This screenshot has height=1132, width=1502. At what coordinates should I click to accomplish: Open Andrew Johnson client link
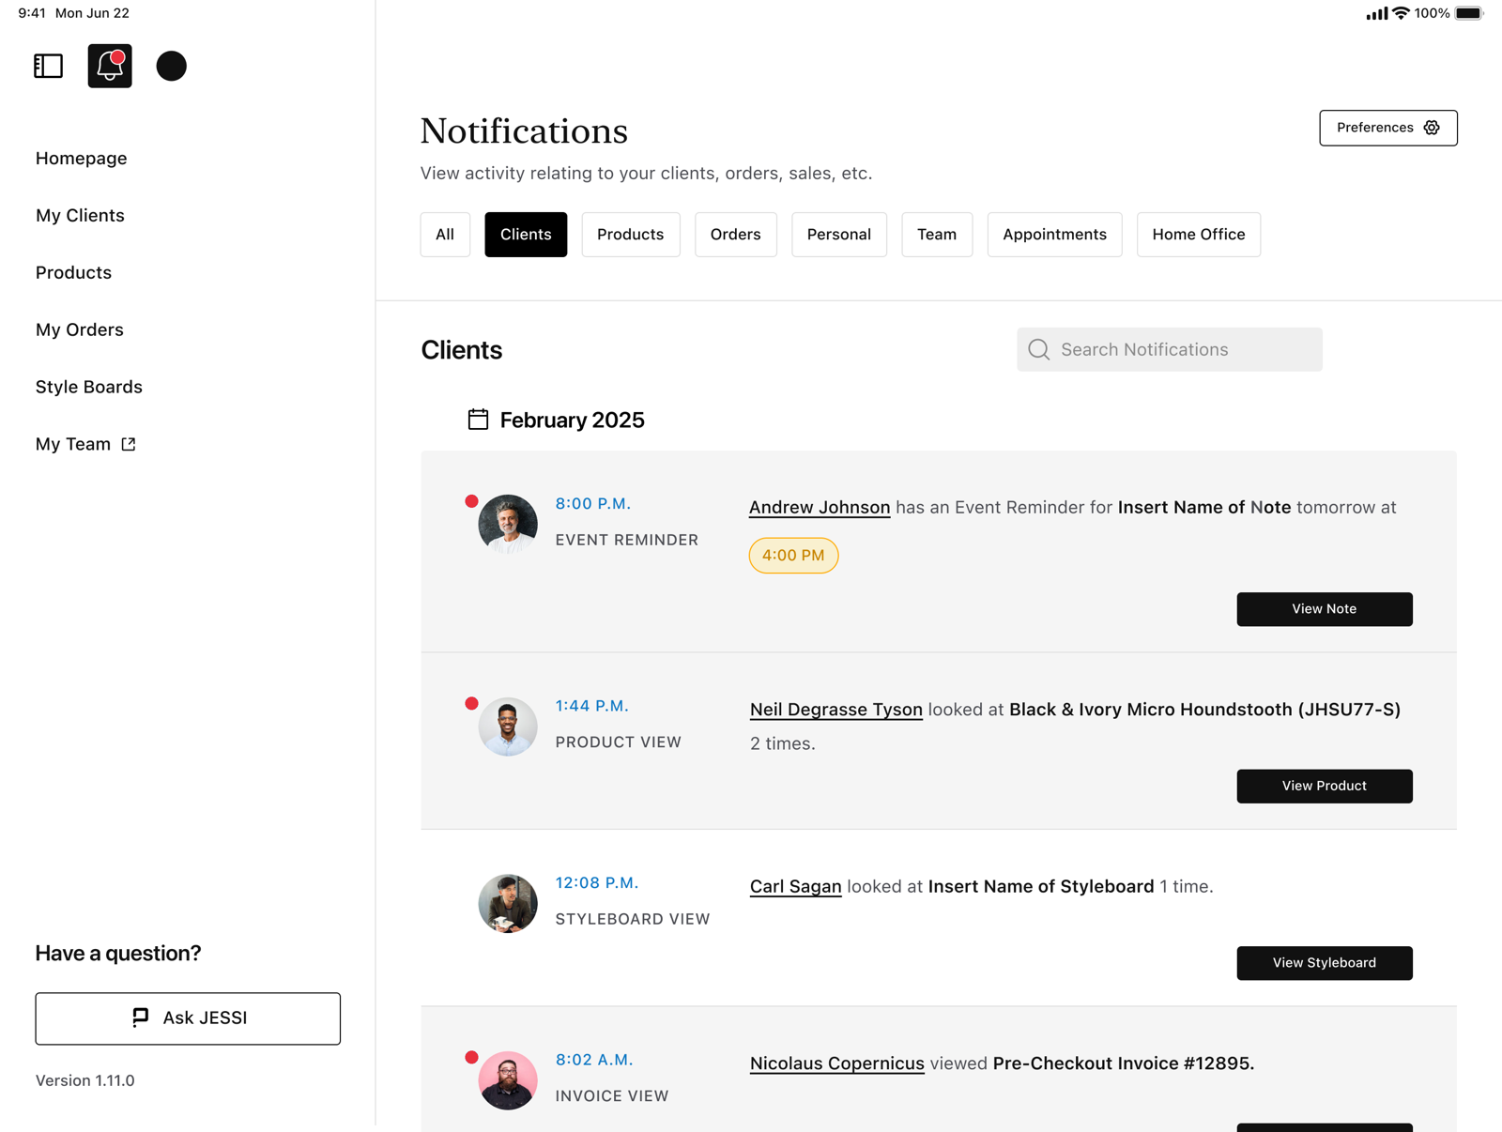(820, 508)
